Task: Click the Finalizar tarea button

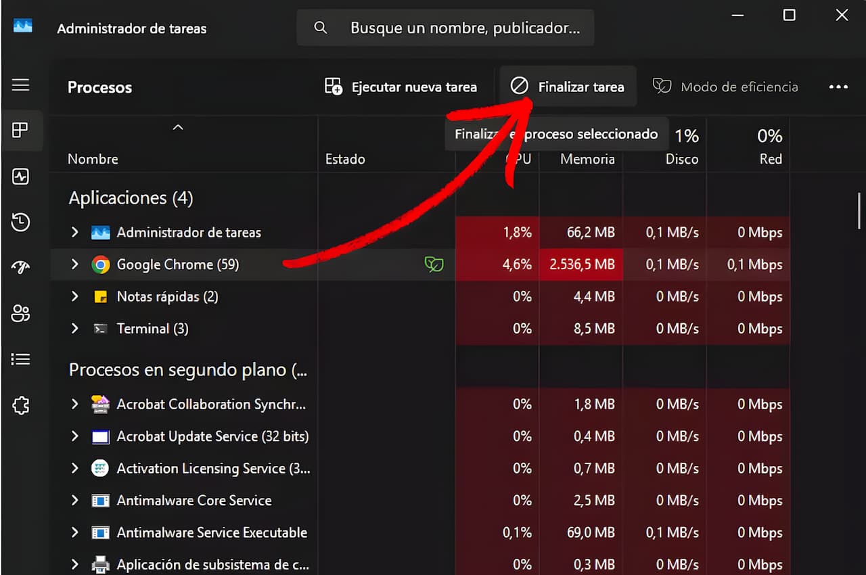Action: [568, 87]
